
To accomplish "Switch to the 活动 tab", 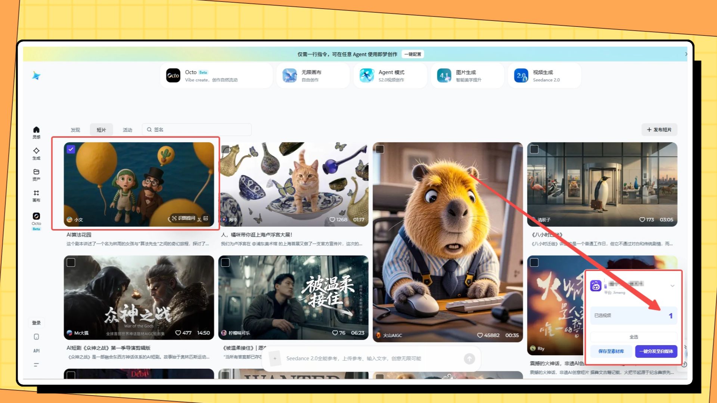I will tap(127, 130).
